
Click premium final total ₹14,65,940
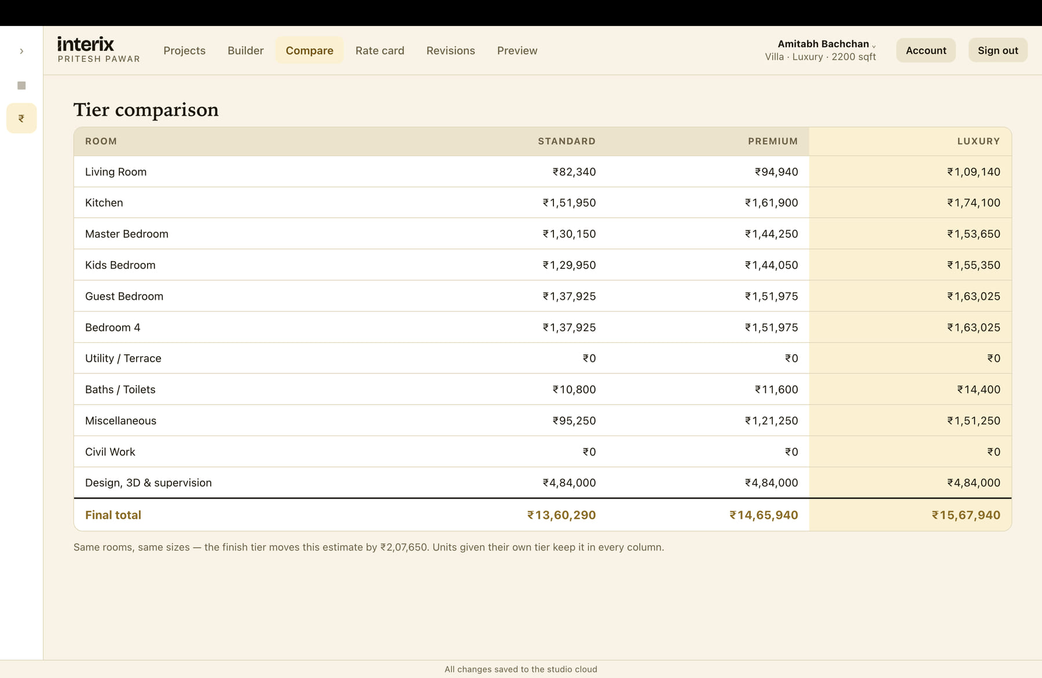click(764, 515)
